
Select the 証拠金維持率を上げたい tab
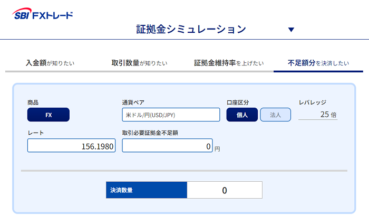coord(229,63)
